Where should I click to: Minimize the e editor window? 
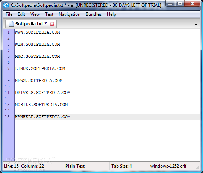coord(170,4)
